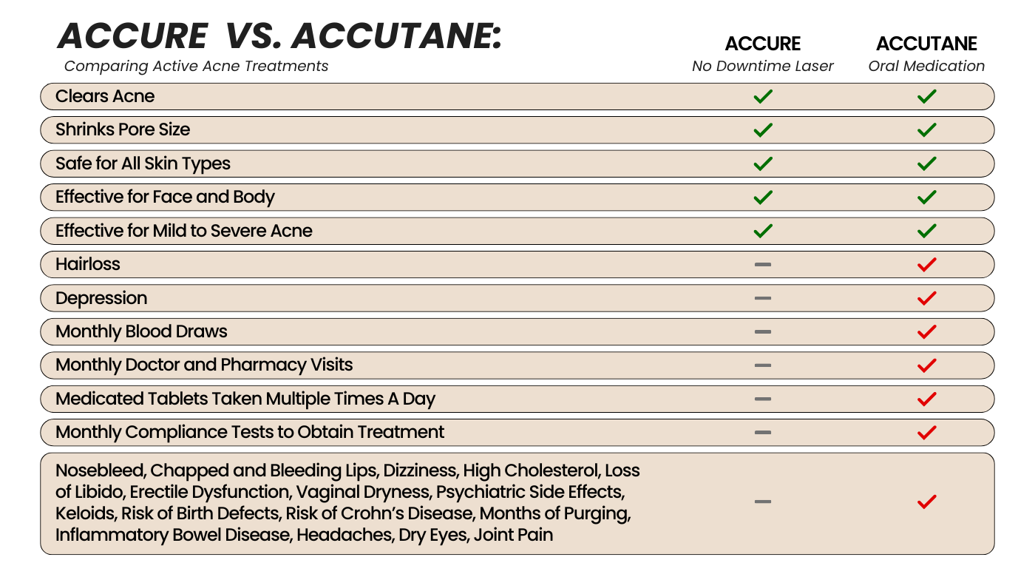Screen dimensions: 1035x577
Task: Click the red checkmark beside the side effects list
Action: 926,502
